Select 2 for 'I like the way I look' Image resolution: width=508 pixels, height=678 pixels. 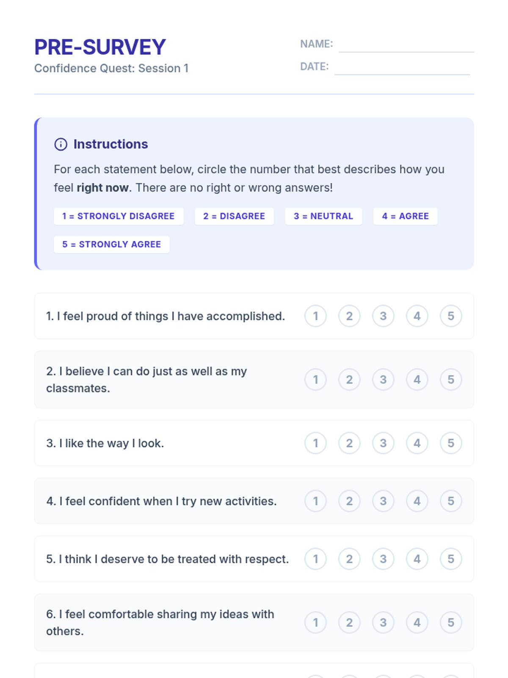click(349, 443)
